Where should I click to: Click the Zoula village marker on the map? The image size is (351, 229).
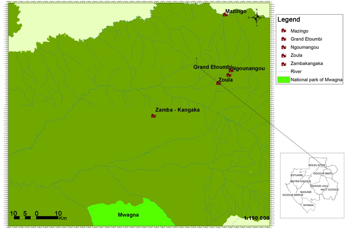(x=218, y=83)
